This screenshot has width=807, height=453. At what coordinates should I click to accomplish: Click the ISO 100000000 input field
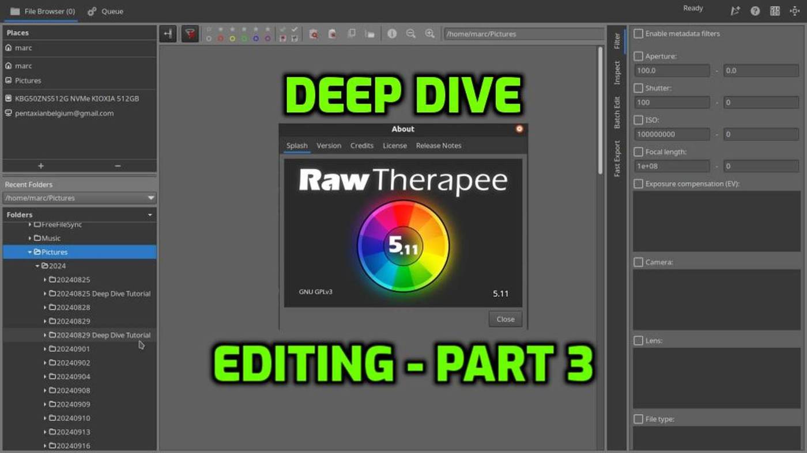[x=672, y=134]
